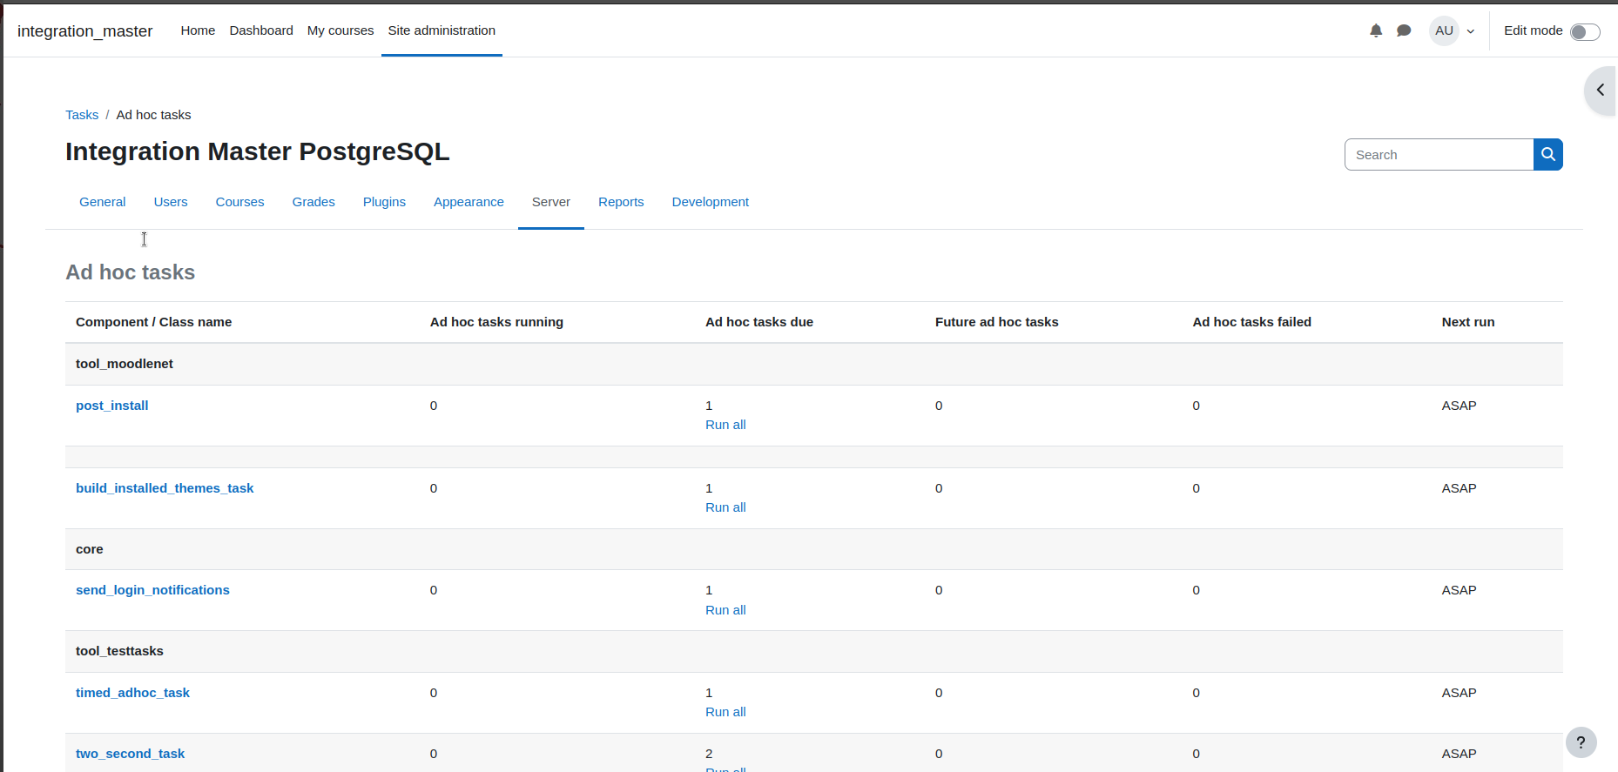Switch to the Plugins tab

coord(384,202)
